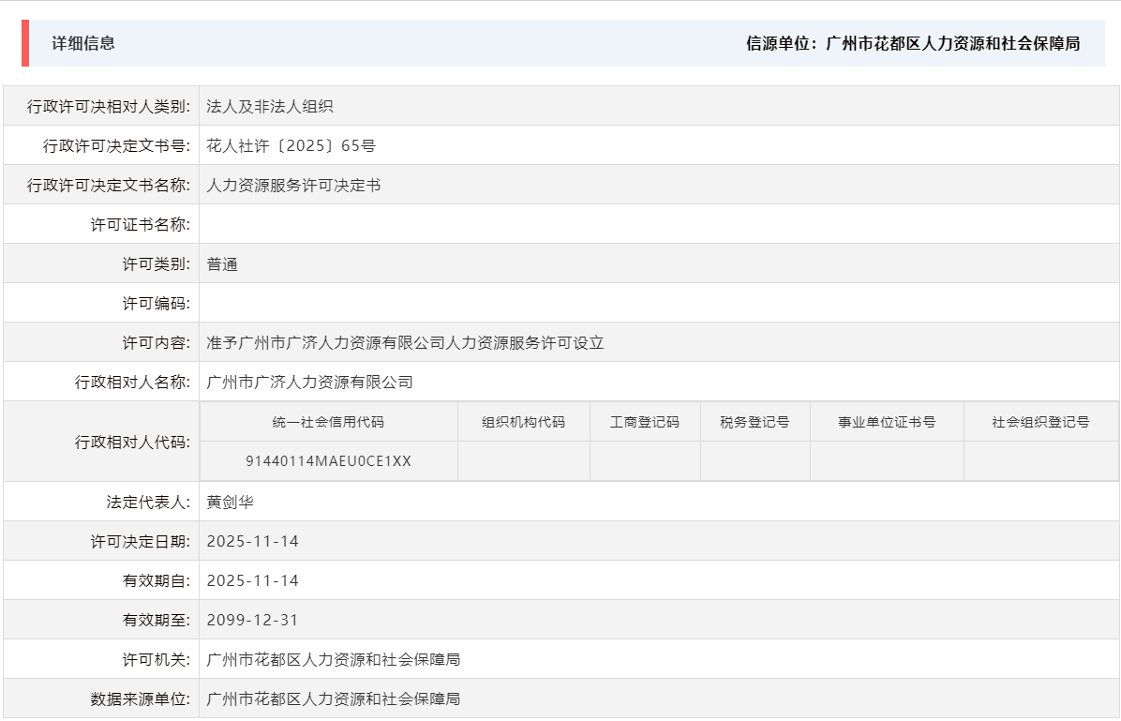Click the 税务登记号 column header
The width and height of the screenshot is (1121, 721).
pyautogui.click(x=755, y=421)
